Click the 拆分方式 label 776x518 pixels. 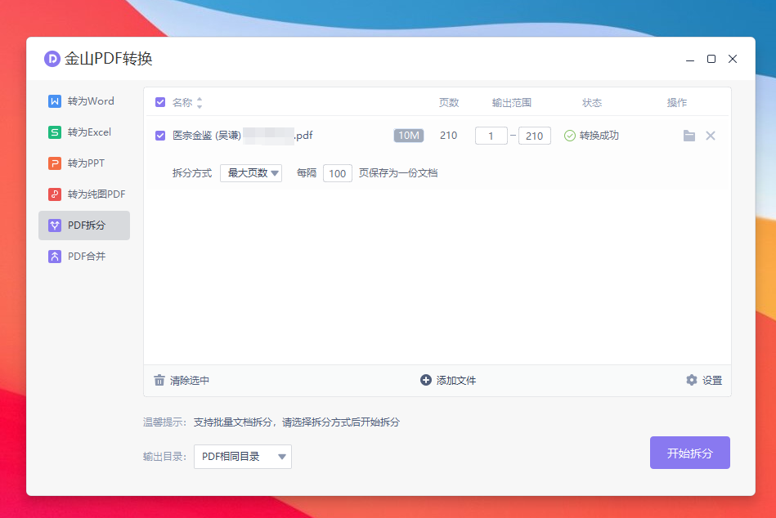[192, 173]
